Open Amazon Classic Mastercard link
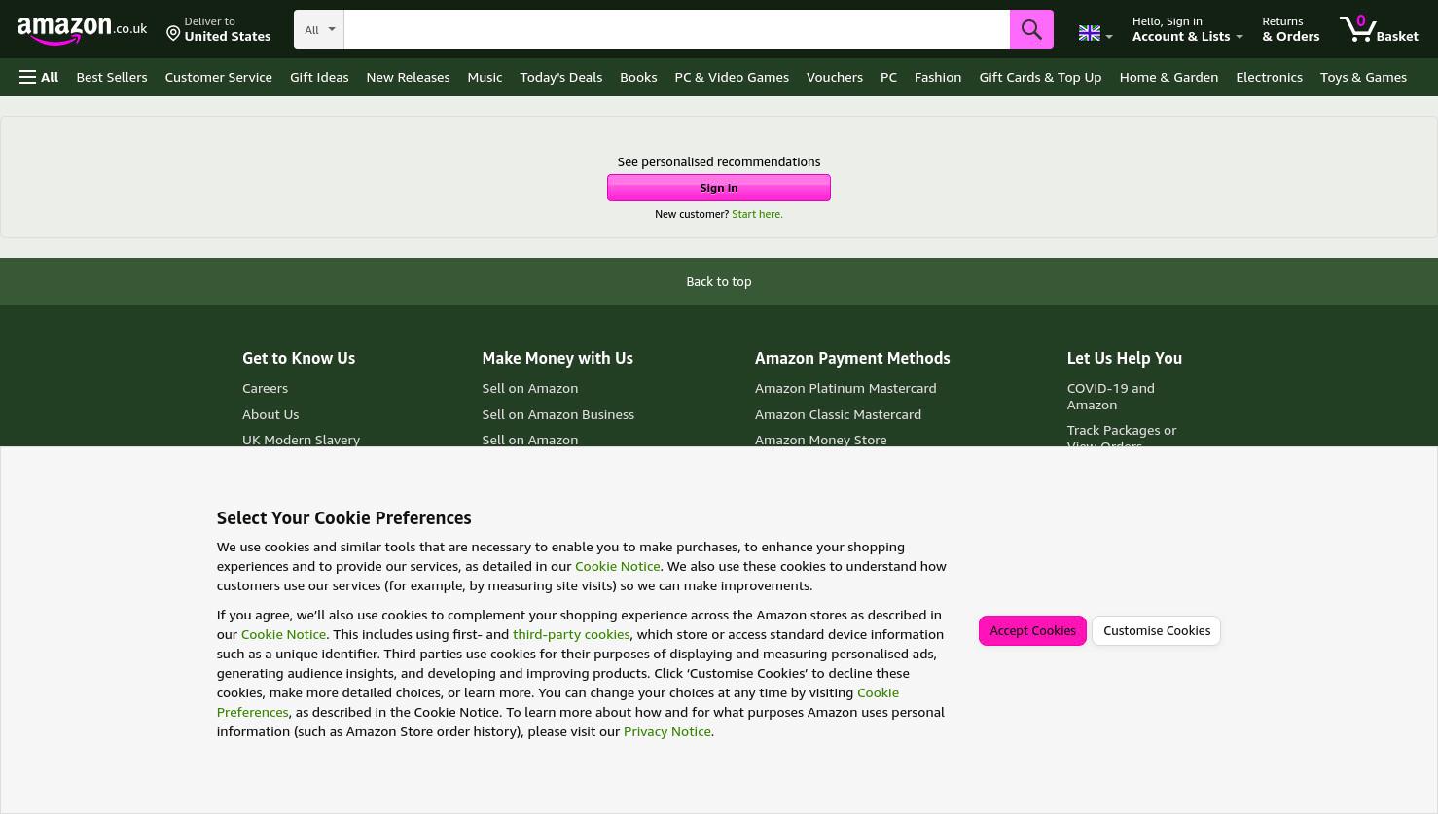 point(838,414)
